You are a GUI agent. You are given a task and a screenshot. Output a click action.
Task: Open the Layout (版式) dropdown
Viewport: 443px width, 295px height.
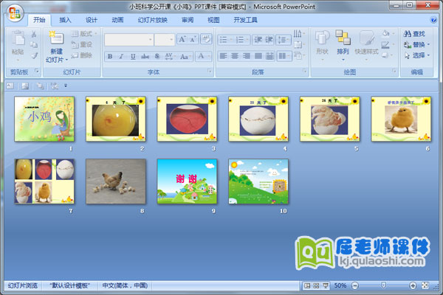(x=84, y=34)
